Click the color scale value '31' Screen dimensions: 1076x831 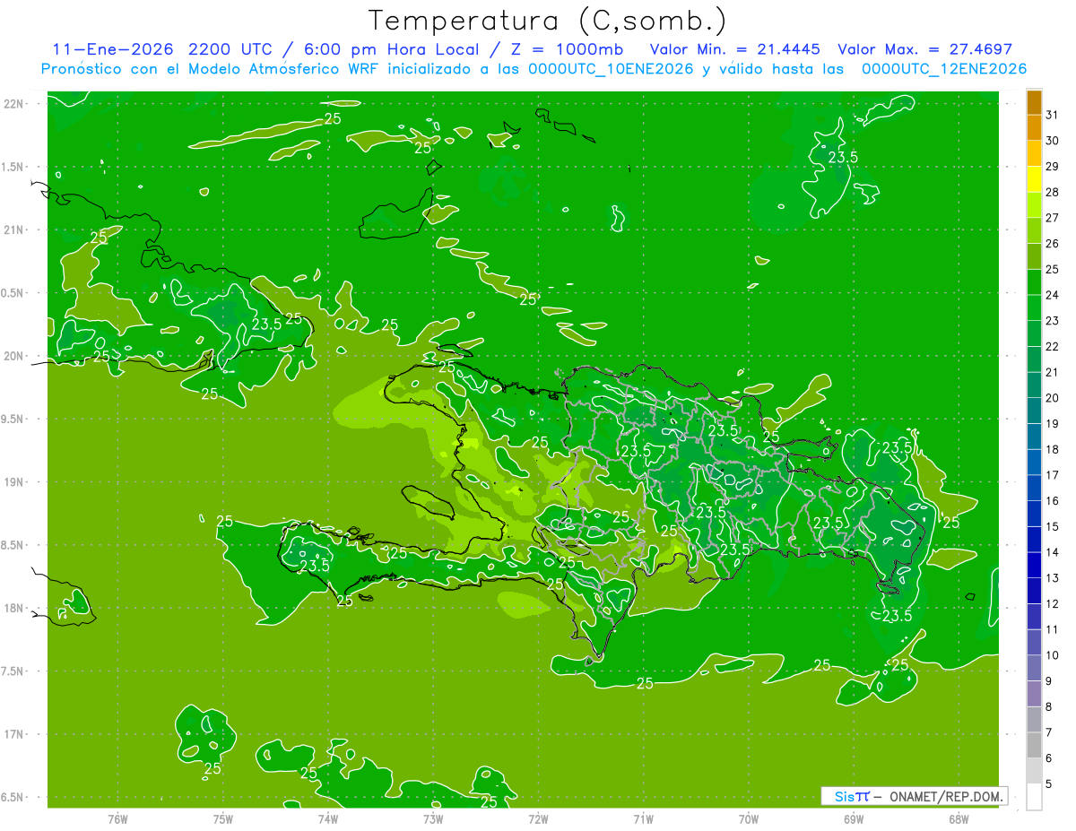click(1053, 115)
